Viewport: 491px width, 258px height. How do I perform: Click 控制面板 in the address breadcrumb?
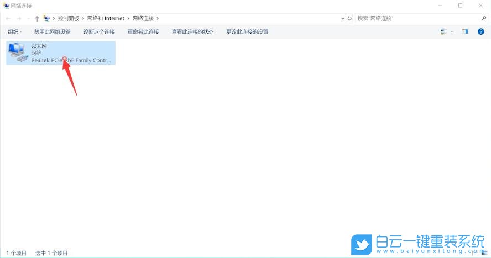pyautogui.click(x=69, y=18)
